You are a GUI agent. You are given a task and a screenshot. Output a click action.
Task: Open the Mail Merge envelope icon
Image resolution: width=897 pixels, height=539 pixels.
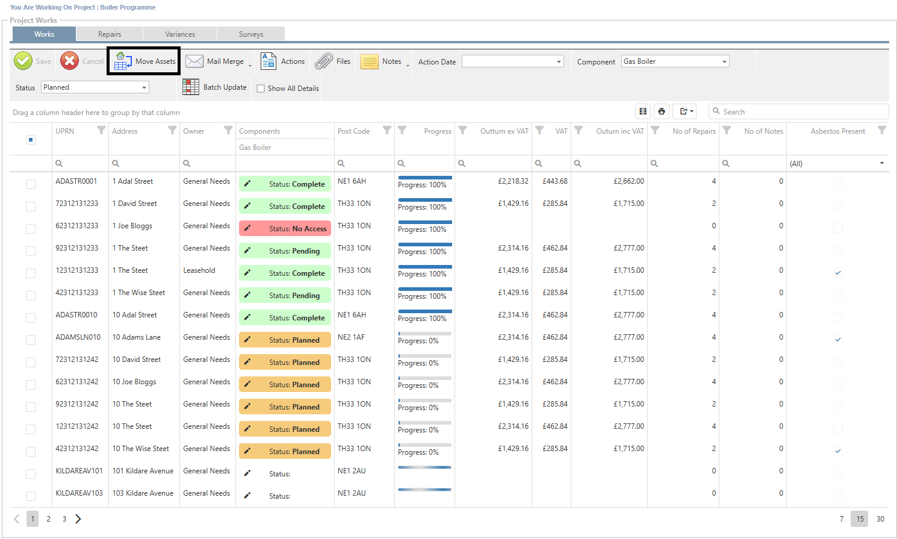click(194, 61)
